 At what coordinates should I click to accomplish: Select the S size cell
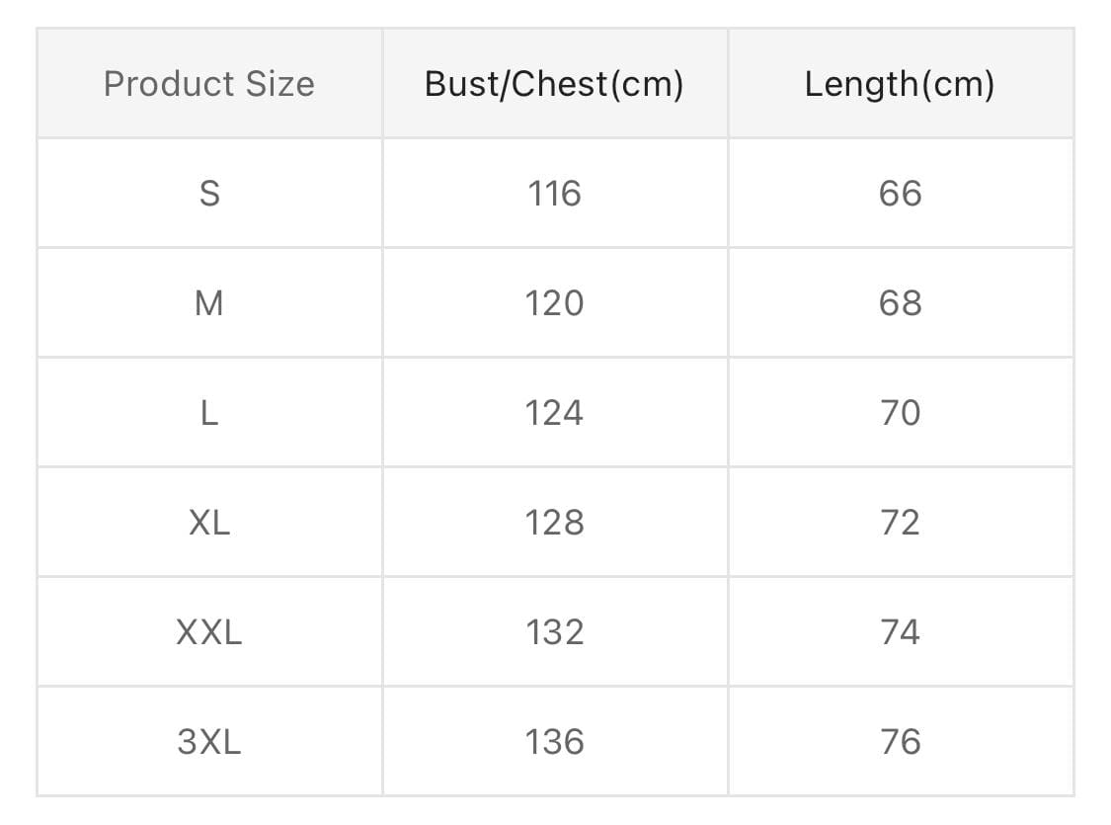point(209,194)
